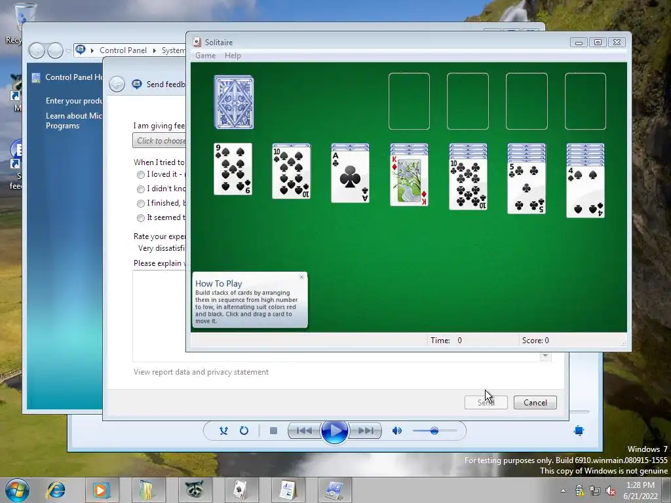Select the 4 of spades card
Viewport: 671px width, 503px height.
(x=585, y=192)
